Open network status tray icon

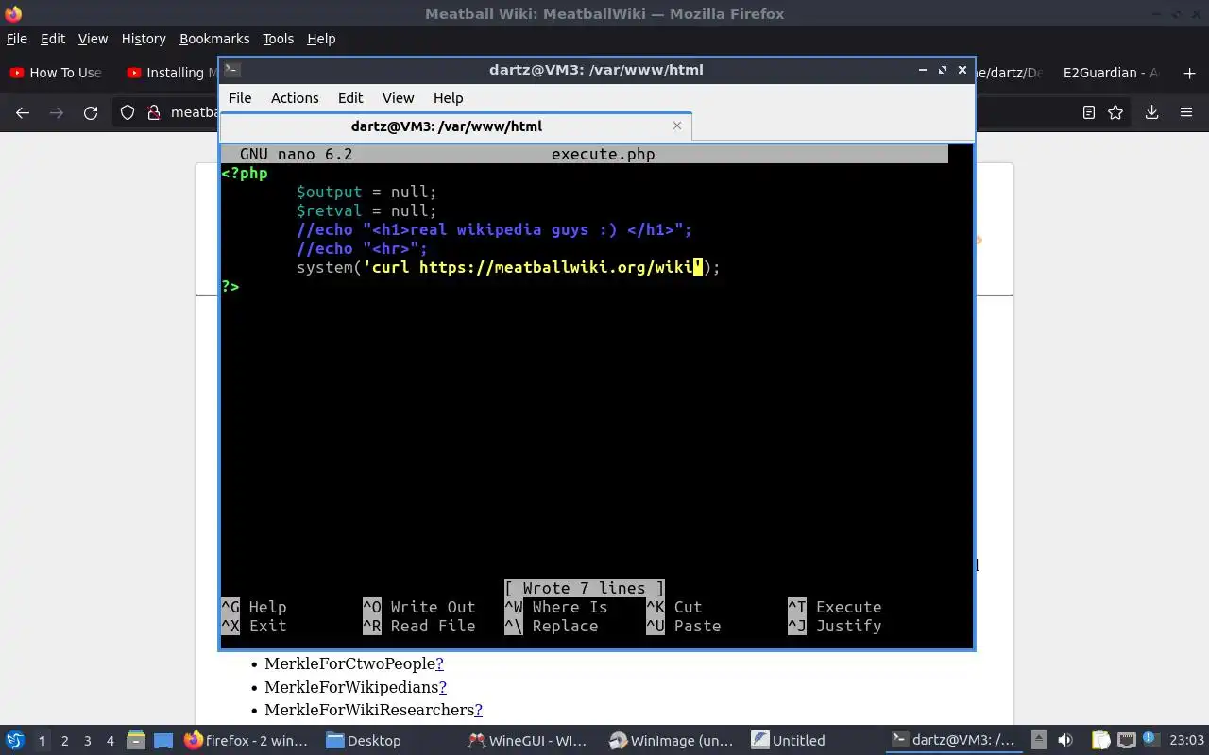pyautogui.click(x=1126, y=740)
